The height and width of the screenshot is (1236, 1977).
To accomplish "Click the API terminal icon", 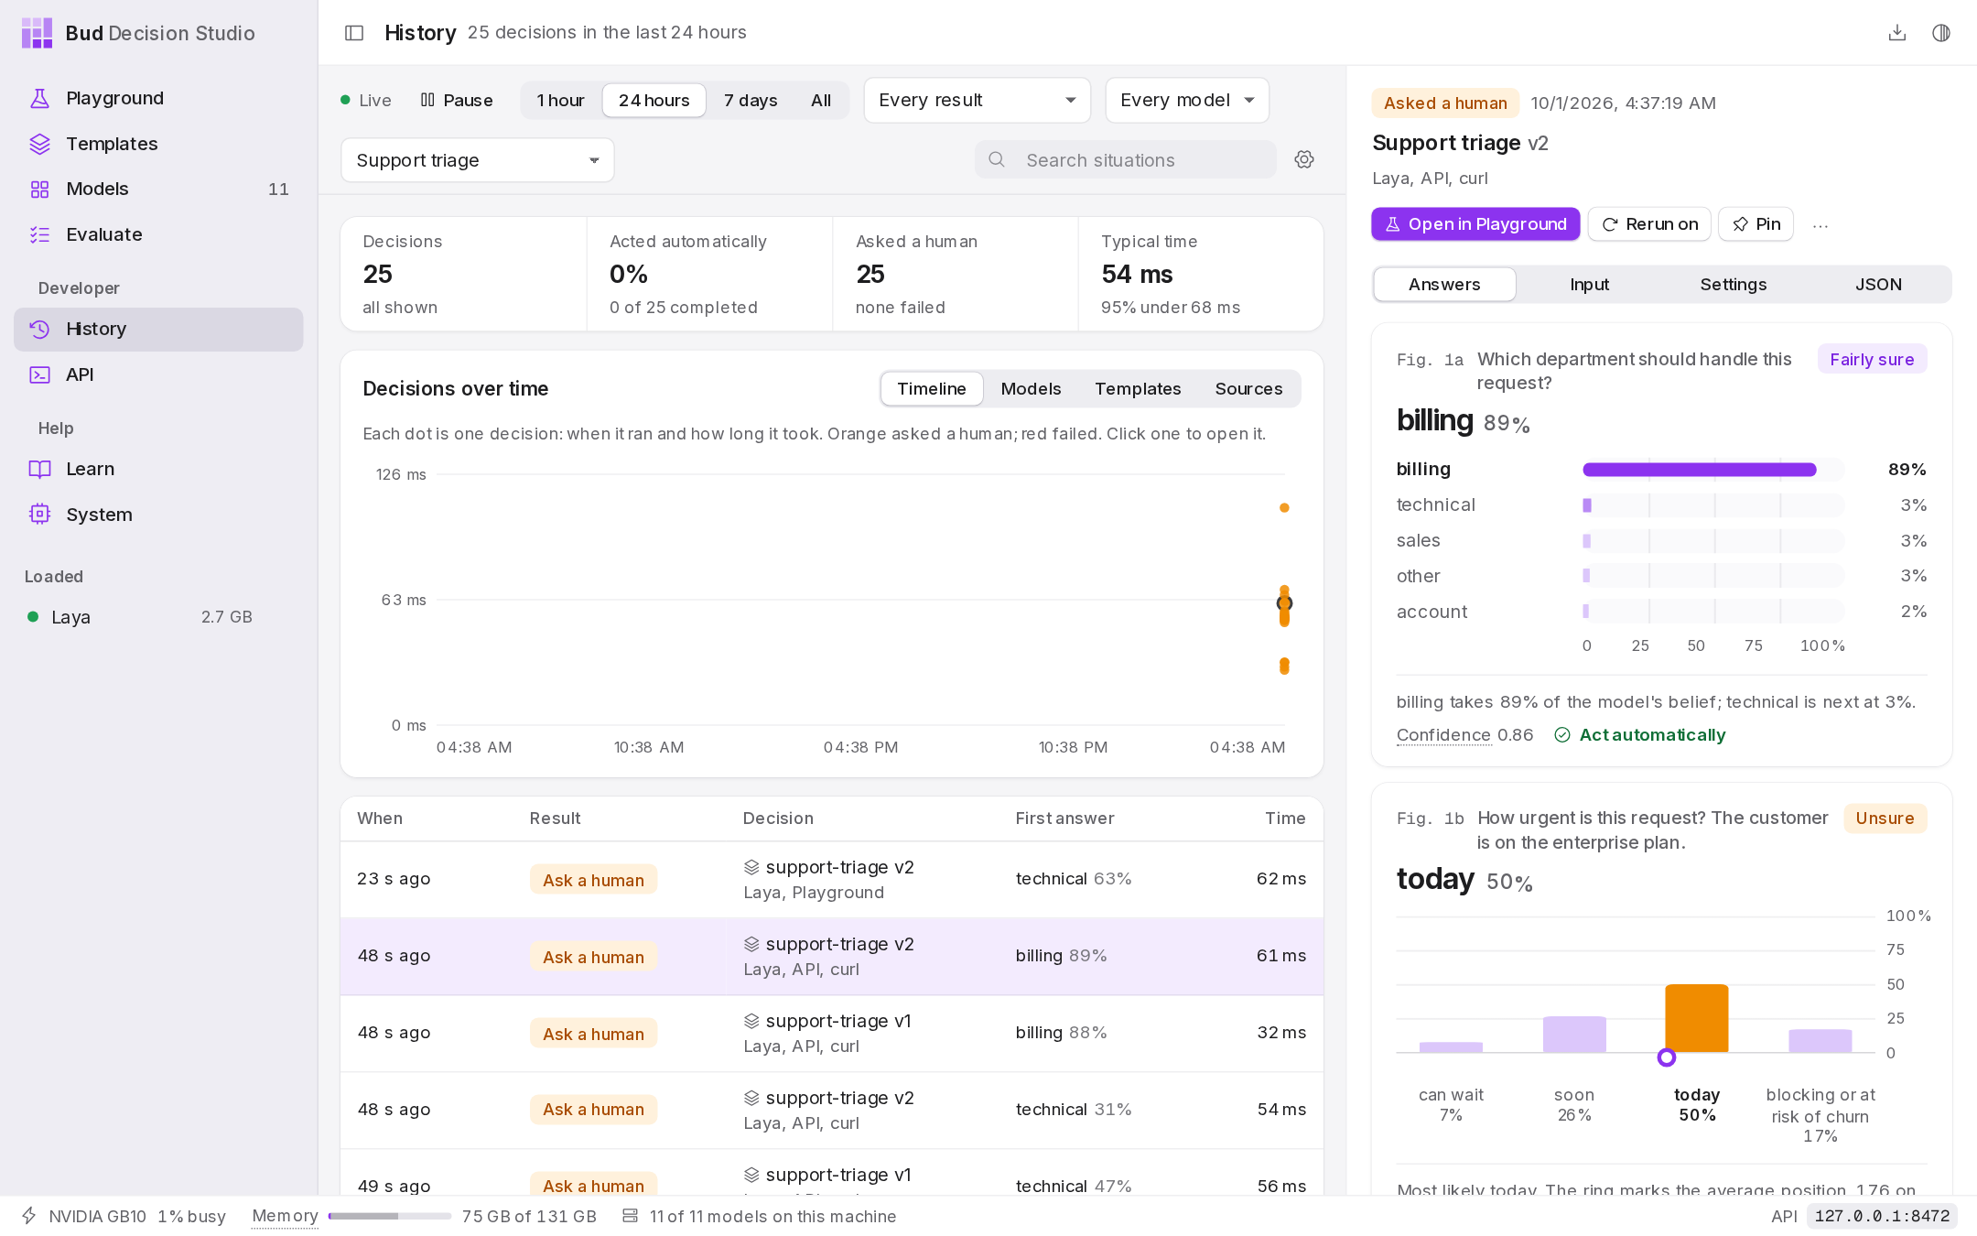I will click(39, 374).
